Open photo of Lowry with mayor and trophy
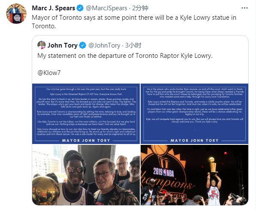The width and height of the screenshot is (256, 210). pyautogui.click(x=86, y=175)
